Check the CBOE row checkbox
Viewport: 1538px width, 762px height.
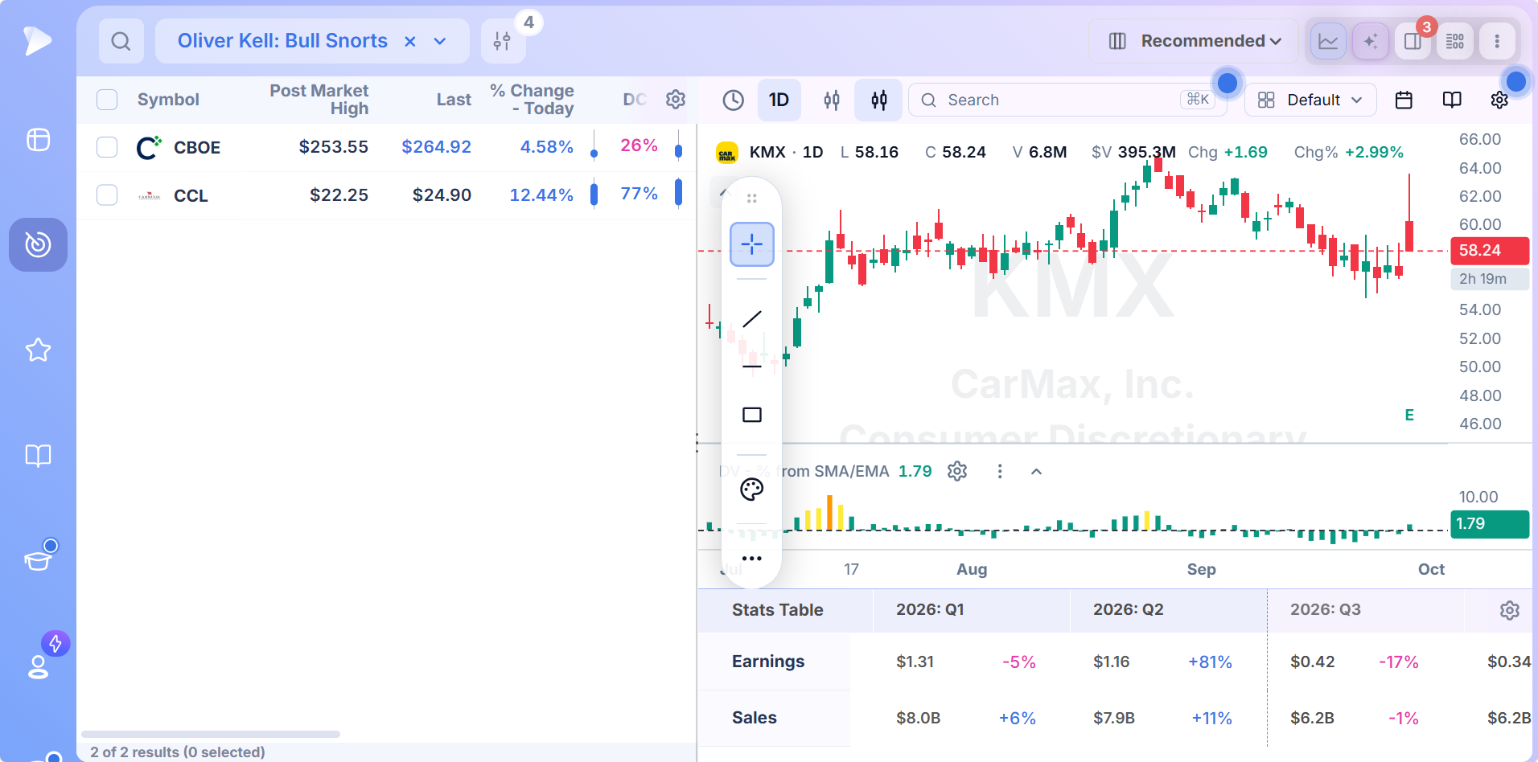107,147
